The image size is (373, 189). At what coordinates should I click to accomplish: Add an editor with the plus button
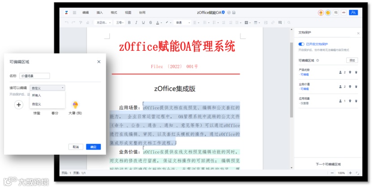click(x=18, y=105)
